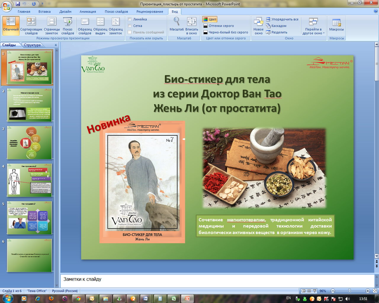This screenshot has width=379, height=303.
Task: Open the Анимация ribbon tab
Action: (88, 12)
